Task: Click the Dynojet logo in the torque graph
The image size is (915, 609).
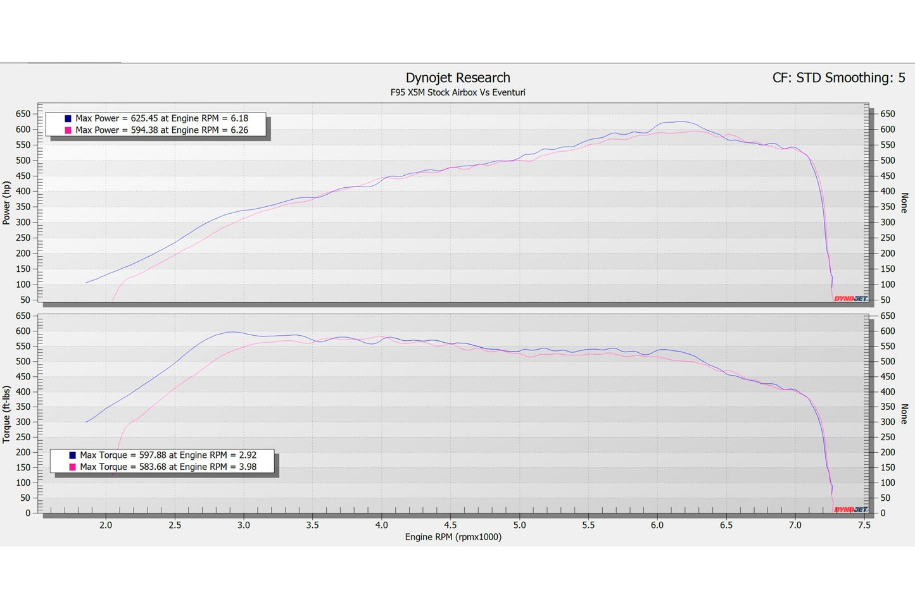Action: pyautogui.click(x=850, y=509)
